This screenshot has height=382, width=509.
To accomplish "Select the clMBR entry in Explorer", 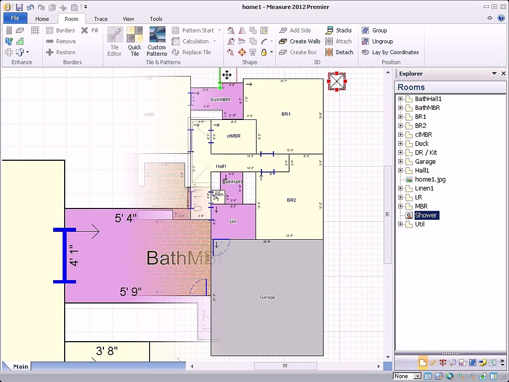I will tap(423, 134).
